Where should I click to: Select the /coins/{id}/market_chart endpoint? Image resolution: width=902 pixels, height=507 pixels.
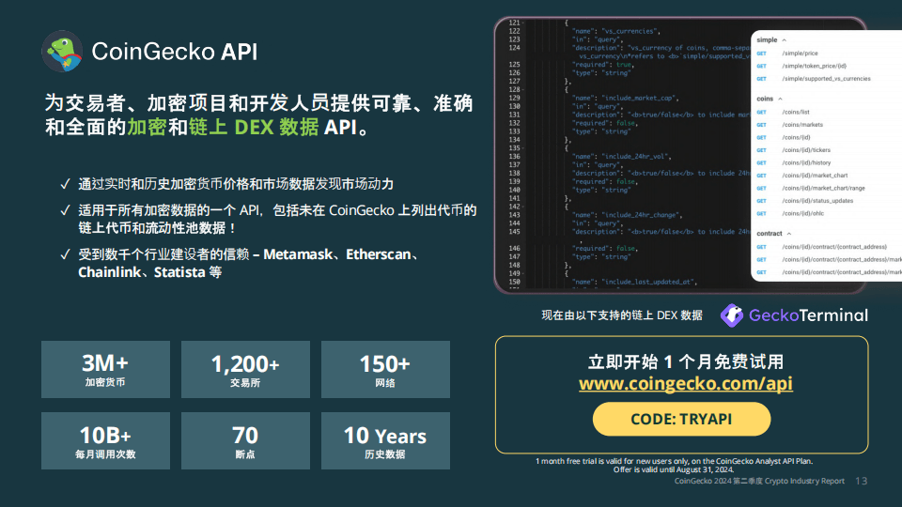click(x=815, y=176)
